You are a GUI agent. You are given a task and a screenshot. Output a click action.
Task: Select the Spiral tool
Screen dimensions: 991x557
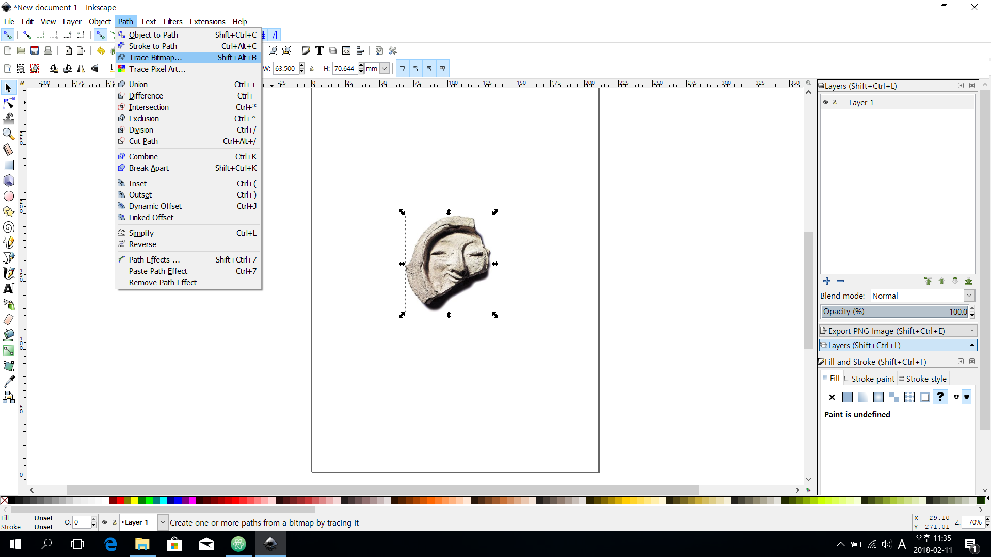tap(8, 227)
